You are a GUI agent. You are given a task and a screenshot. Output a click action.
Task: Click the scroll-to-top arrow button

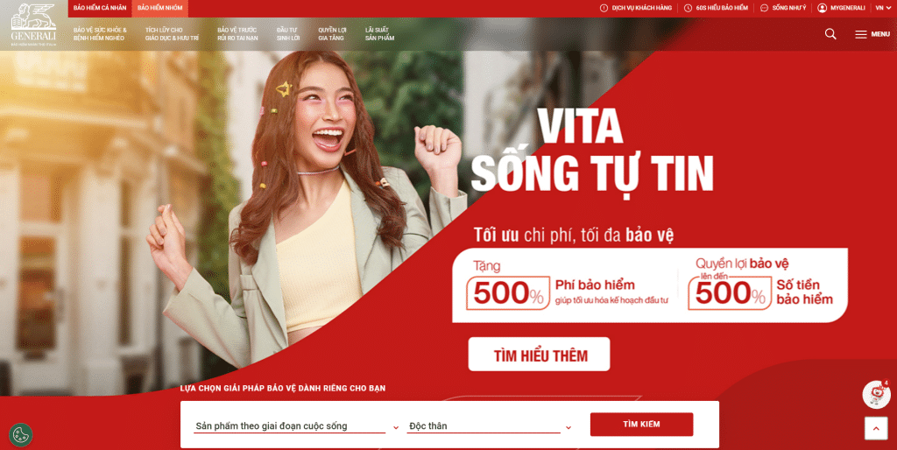(x=876, y=428)
